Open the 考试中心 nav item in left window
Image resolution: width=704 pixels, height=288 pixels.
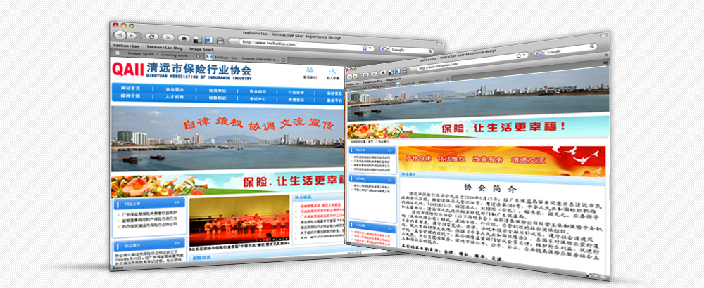[x=258, y=98]
